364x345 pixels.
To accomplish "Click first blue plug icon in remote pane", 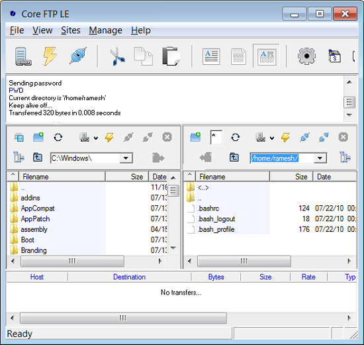I will [304, 137].
